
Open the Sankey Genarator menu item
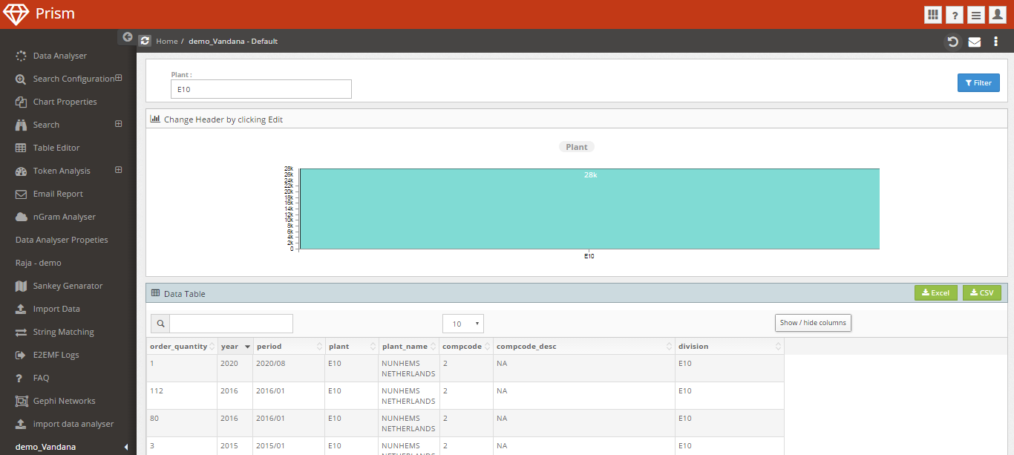point(68,286)
